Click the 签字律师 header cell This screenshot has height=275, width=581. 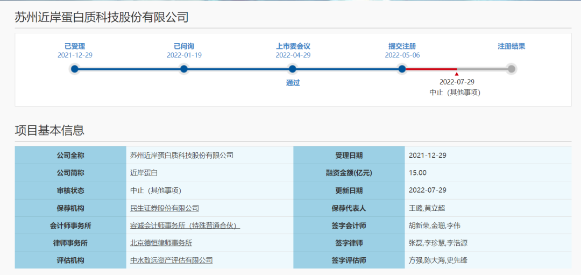point(349,243)
